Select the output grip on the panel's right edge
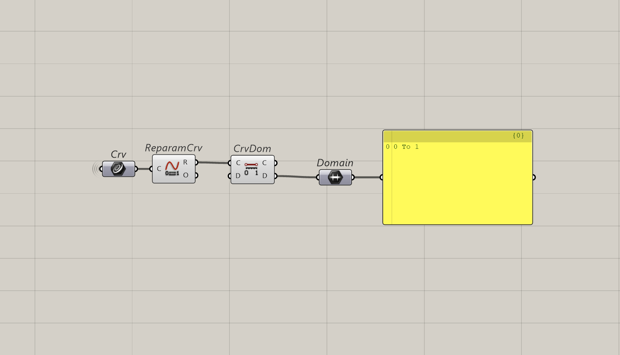 (x=534, y=177)
